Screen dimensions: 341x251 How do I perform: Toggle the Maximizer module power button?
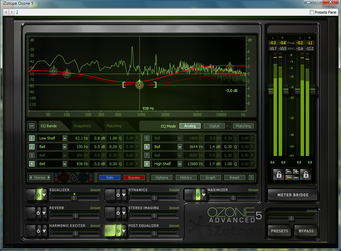click(198, 195)
